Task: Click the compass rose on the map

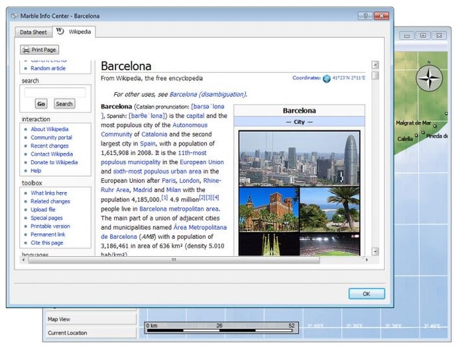Action: tap(429, 77)
